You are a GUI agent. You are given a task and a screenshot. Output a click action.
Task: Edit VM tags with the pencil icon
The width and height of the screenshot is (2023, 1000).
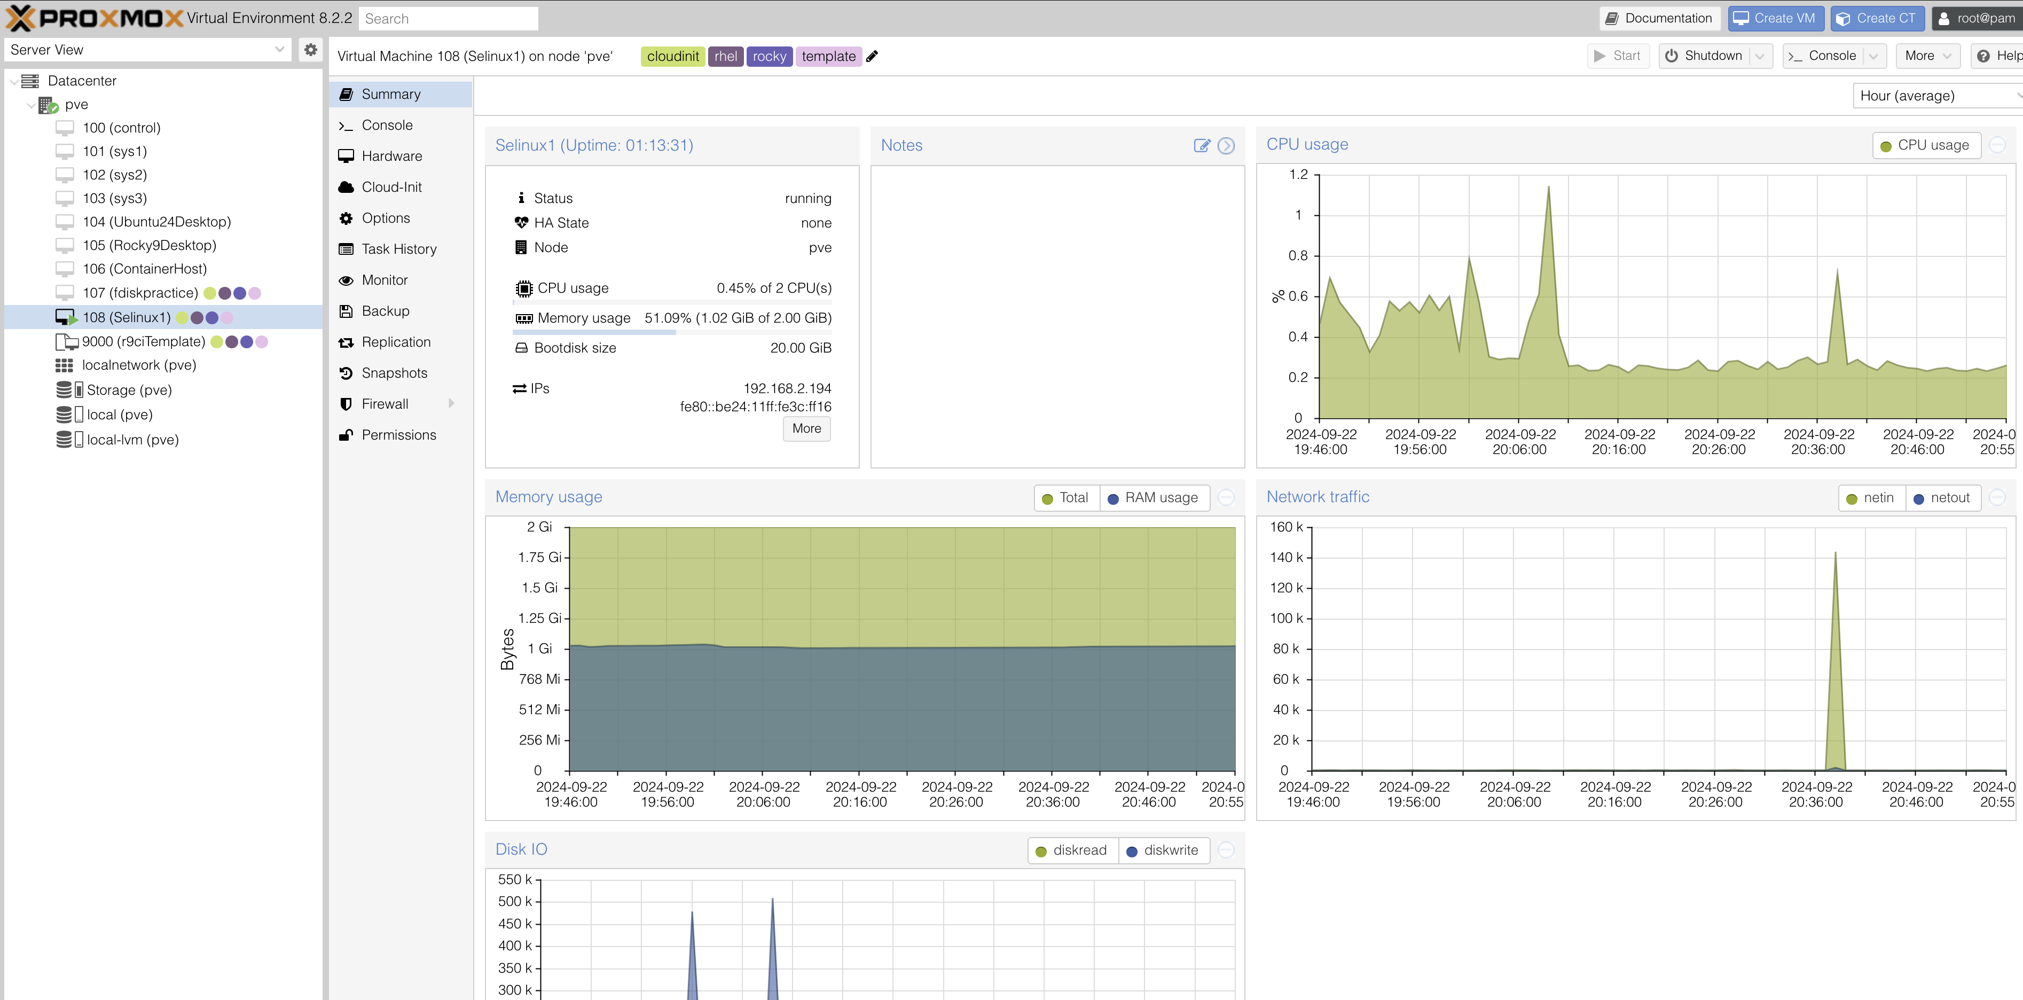tap(872, 56)
